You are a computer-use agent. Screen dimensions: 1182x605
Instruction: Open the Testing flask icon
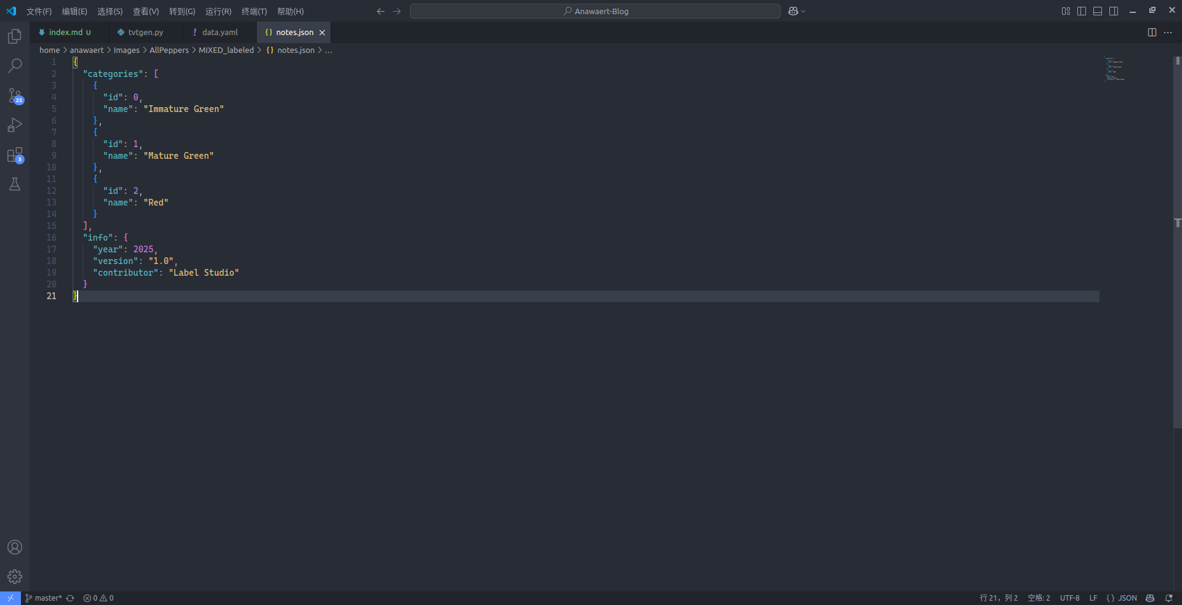pyautogui.click(x=15, y=184)
